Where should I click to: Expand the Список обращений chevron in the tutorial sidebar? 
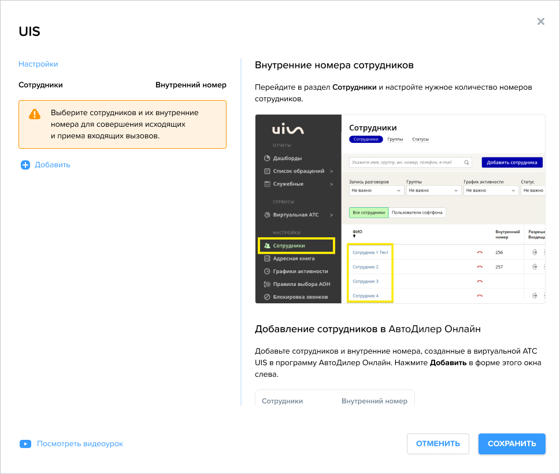[331, 171]
